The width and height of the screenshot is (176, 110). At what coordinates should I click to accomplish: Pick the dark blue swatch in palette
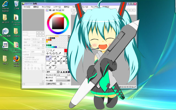[56, 47]
